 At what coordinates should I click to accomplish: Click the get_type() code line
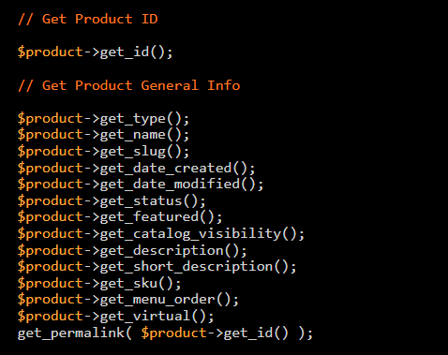point(103,119)
